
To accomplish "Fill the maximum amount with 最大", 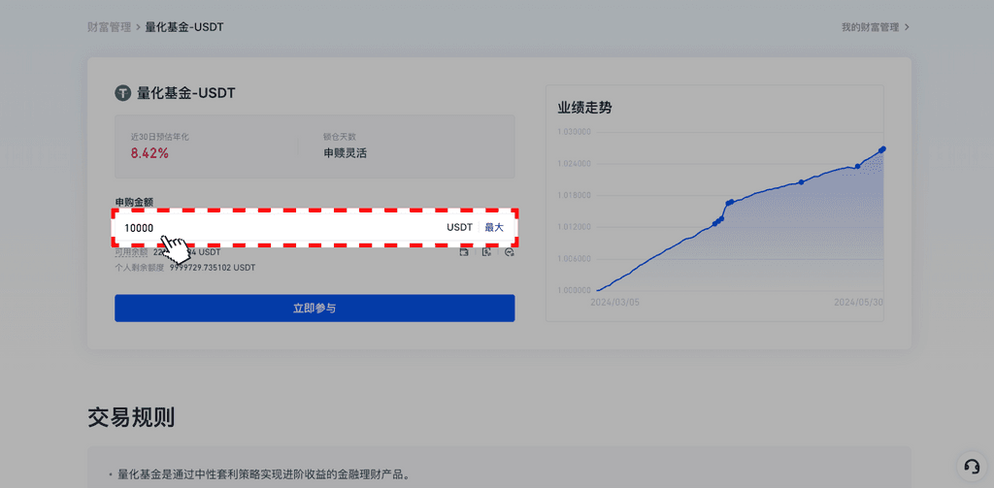I will (494, 227).
